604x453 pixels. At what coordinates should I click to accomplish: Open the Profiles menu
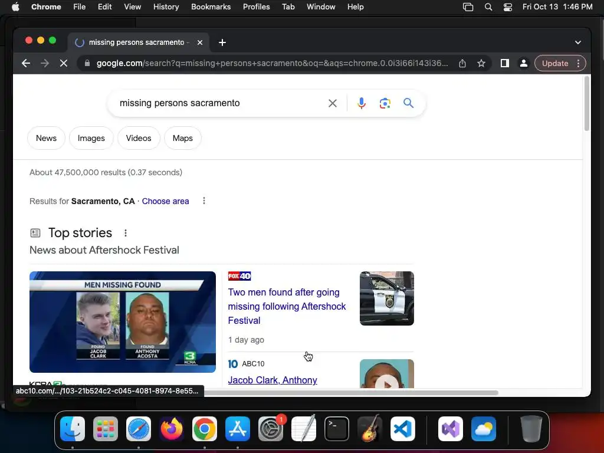257,7
